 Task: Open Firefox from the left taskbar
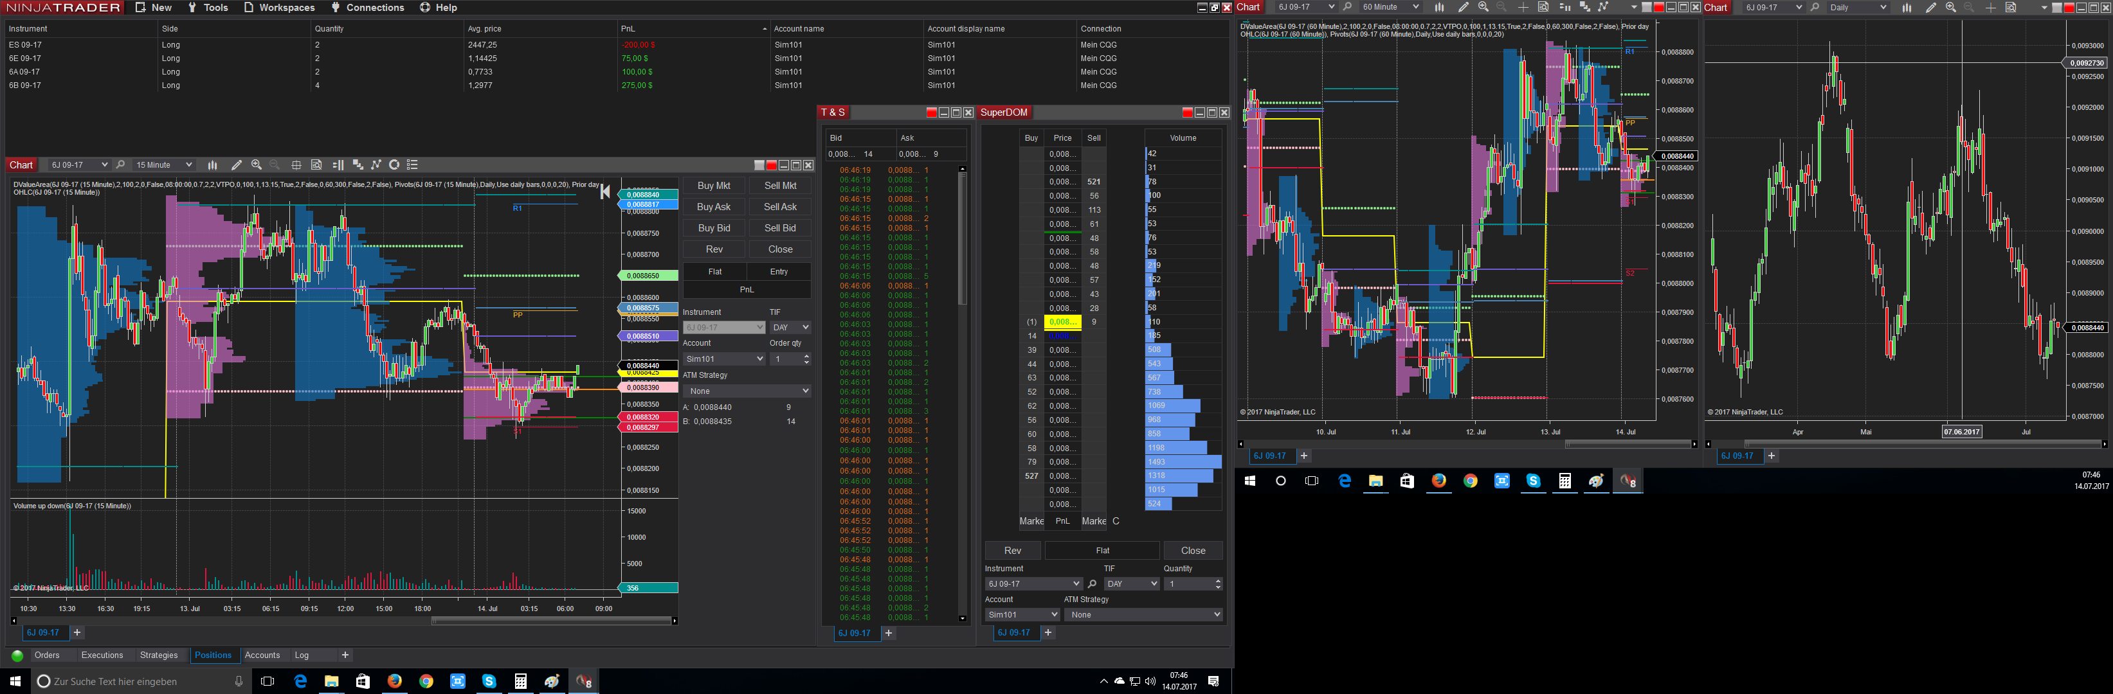pyautogui.click(x=395, y=682)
